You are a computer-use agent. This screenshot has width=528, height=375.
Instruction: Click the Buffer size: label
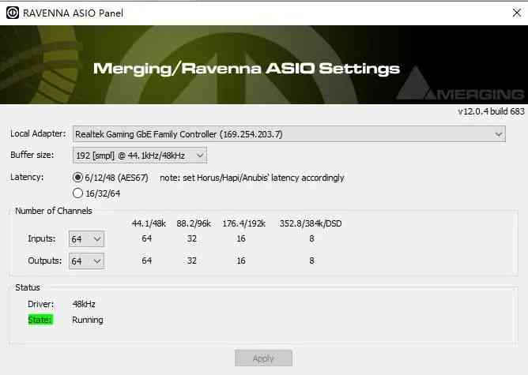(32, 155)
